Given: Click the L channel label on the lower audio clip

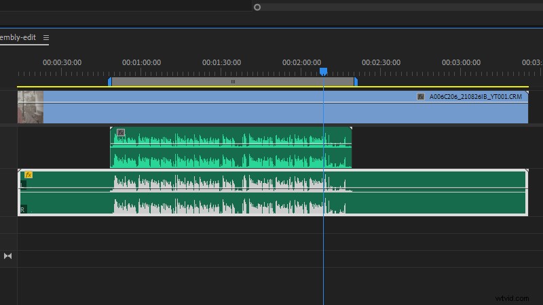Looking at the screenshot, I should [23, 184].
